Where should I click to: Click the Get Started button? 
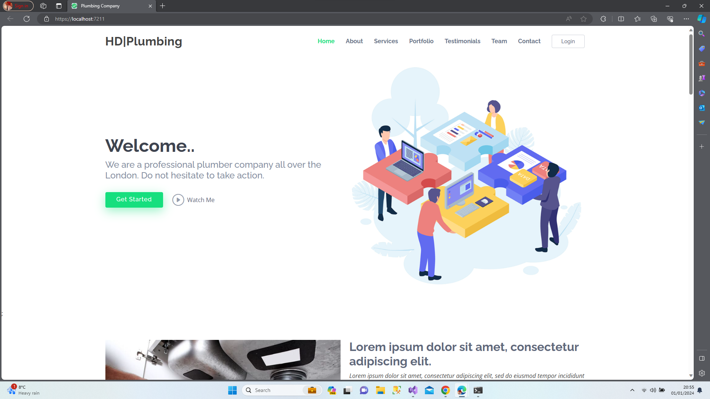pyautogui.click(x=134, y=199)
